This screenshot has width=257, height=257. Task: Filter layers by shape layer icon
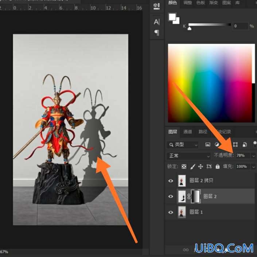pyautogui.click(x=235, y=144)
